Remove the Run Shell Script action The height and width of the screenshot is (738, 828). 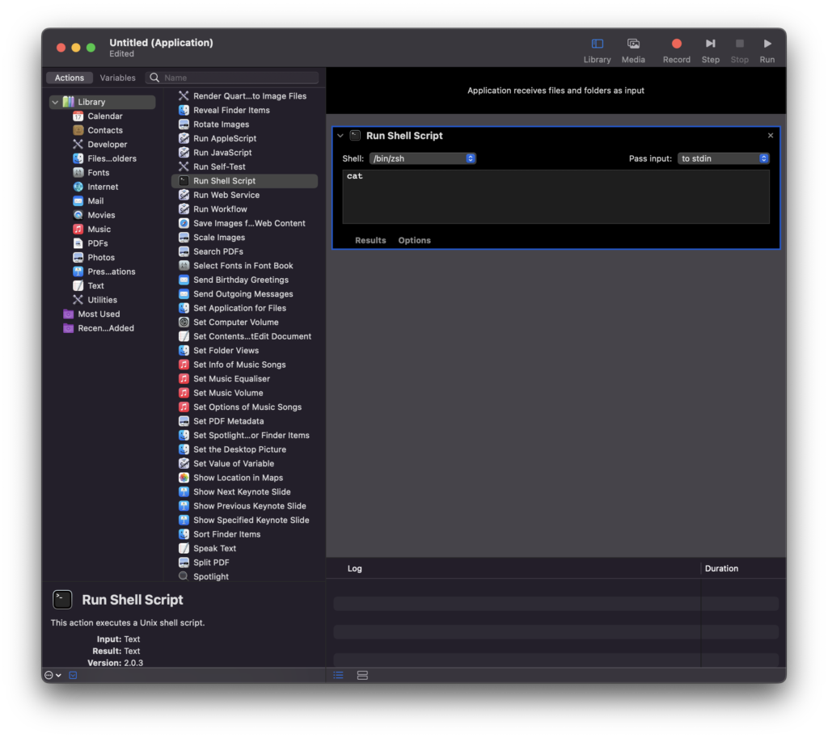[x=771, y=136]
